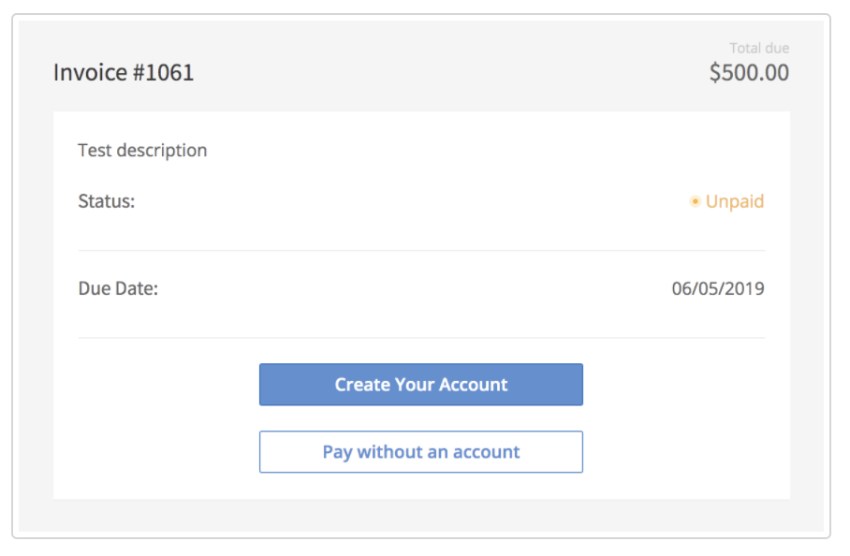Image resolution: width=850 pixels, height=556 pixels.
Task: Click the 06/05/2019 due date value
Action: pyautogui.click(x=718, y=288)
